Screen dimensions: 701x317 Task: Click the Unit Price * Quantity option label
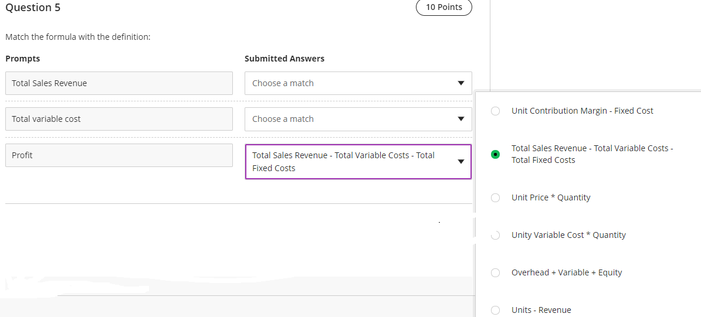(x=551, y=197)
